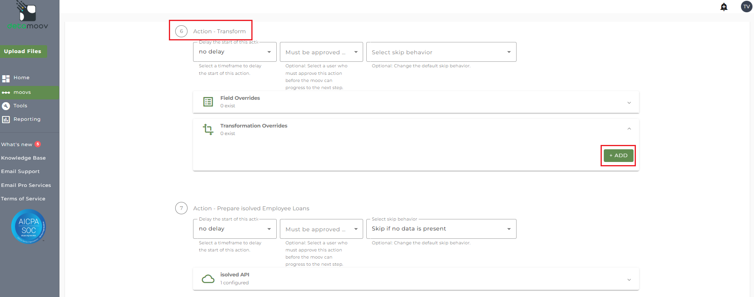Expand the Field Overrides panel
This screenshot has height=297, width=754.
pos(629,103)
